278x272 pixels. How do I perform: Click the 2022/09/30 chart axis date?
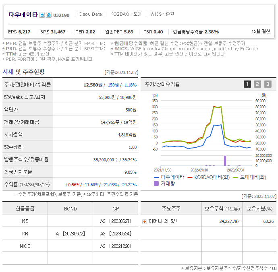tap(199, 170)
